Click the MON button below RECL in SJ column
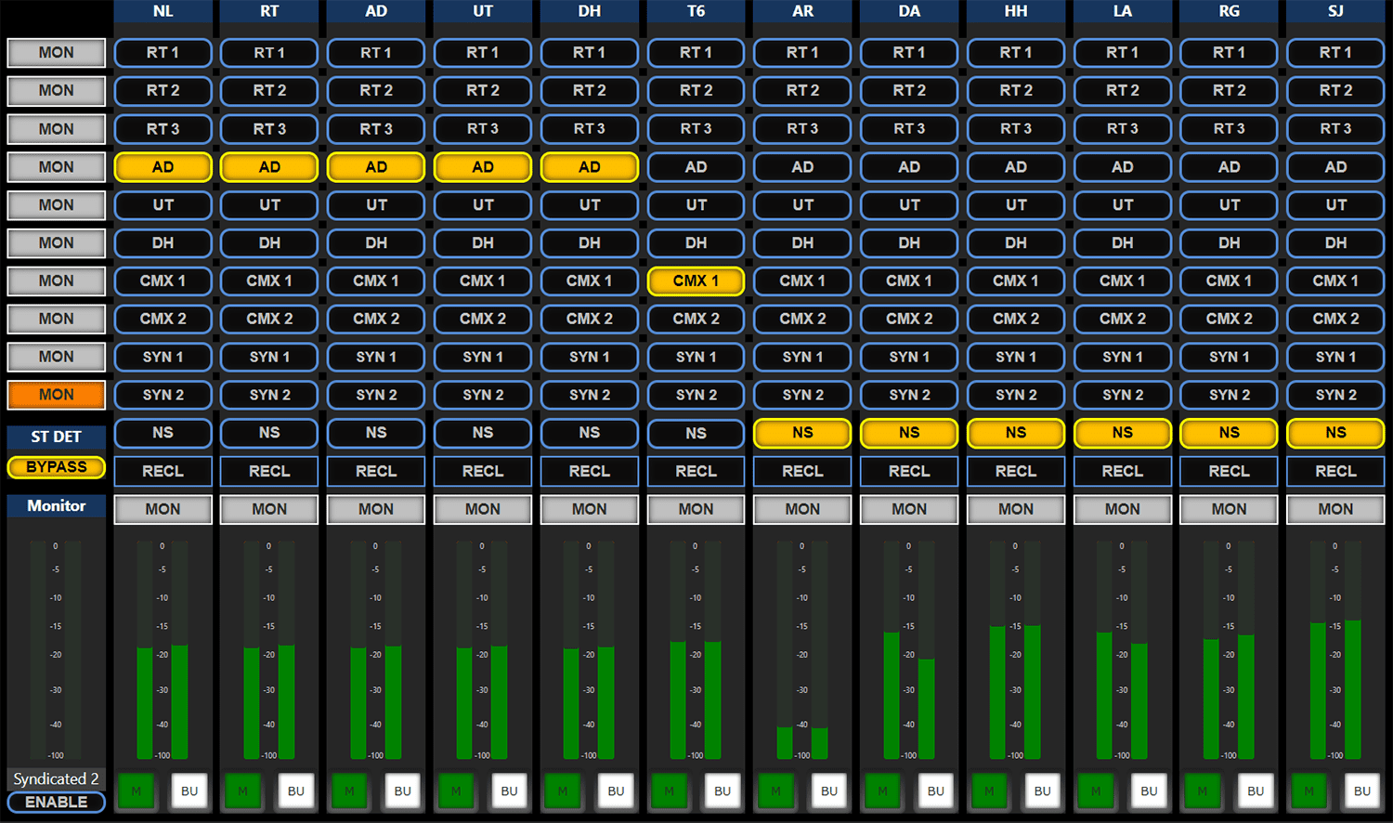The height and width of the screenshot is (823, 1393). click(1335, 509)
